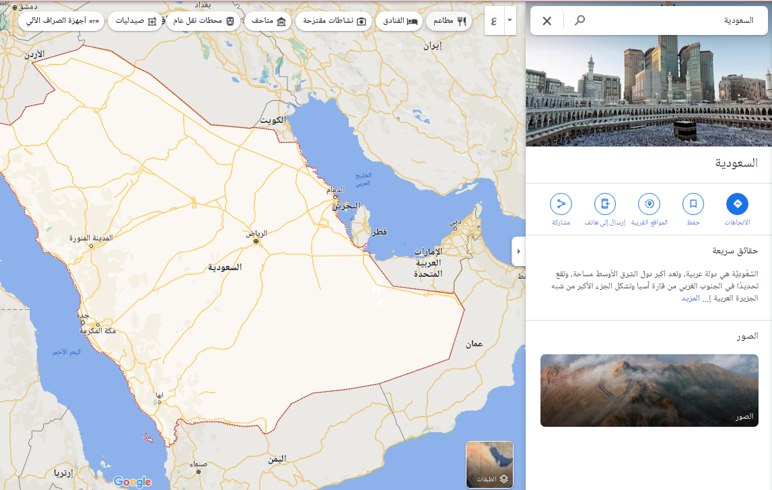The height and width of the screenshot is (490, 772).
Task: Click the الخليج العربي water label
Action: coord(363,179)
